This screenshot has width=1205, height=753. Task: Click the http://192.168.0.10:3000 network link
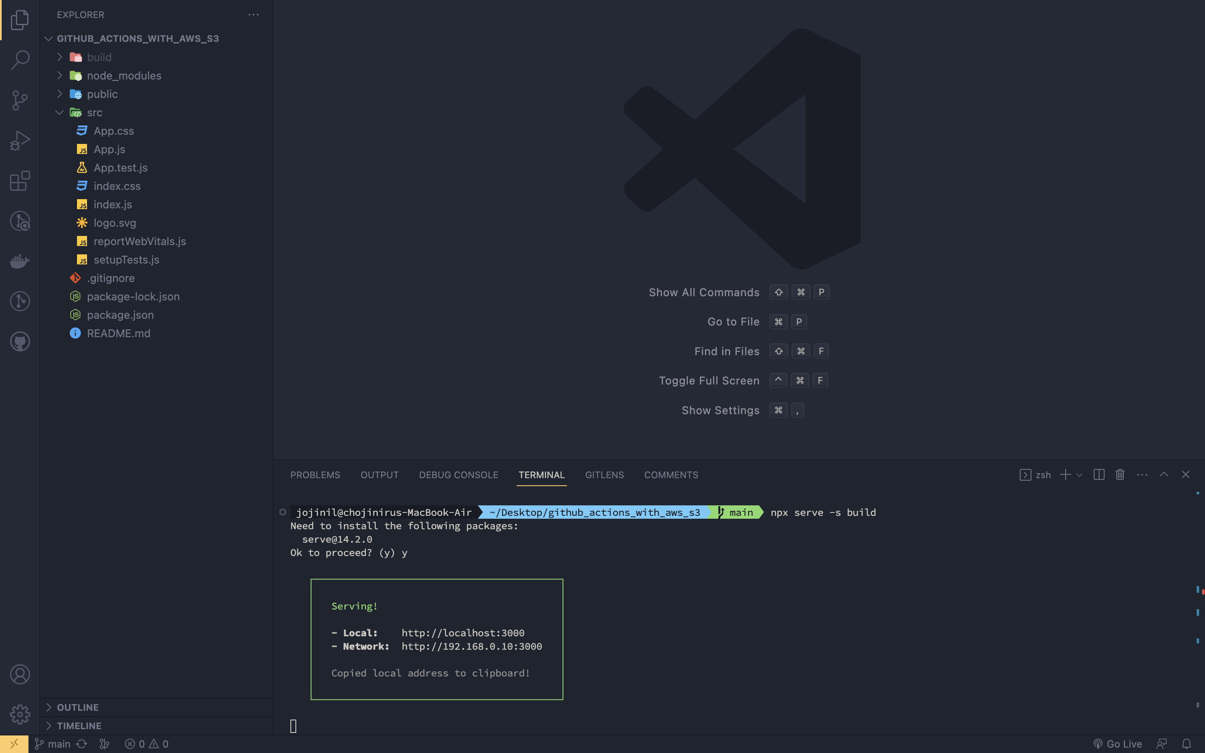(472, 646)
